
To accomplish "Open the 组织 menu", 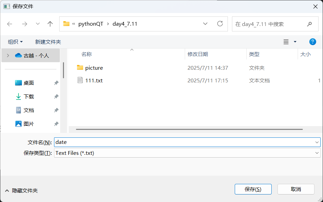I will click(x=15, y=41).
